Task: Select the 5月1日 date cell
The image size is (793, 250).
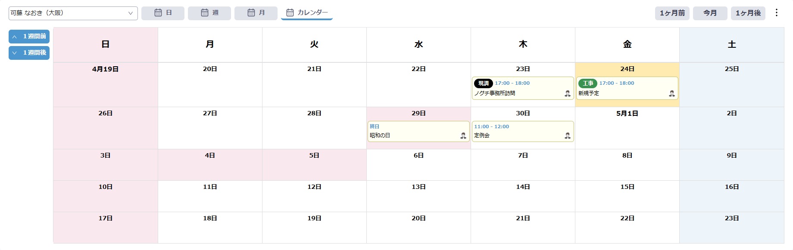Action: tap(627, 128)
